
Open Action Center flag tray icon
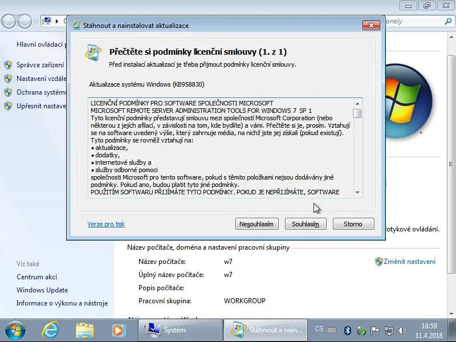[374, 331]
